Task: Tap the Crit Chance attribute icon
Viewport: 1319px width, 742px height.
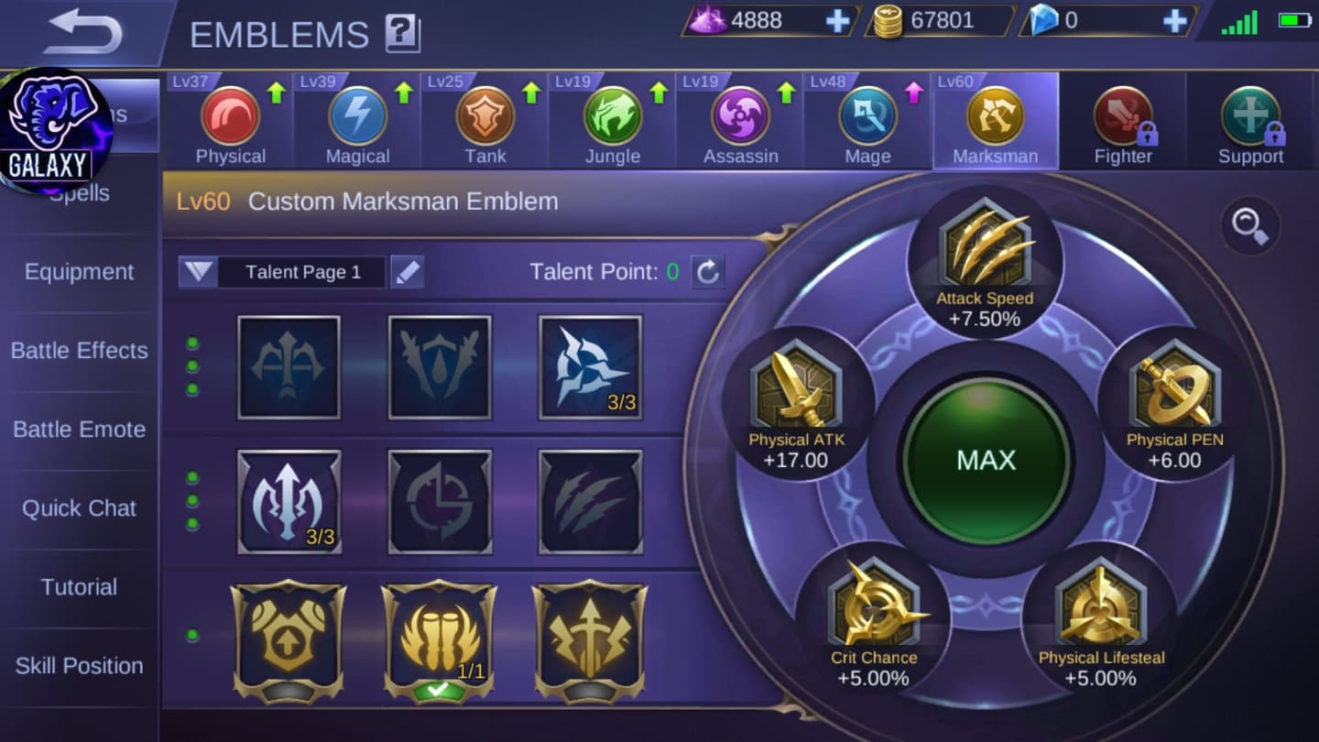Action: (x=874, y=606)
